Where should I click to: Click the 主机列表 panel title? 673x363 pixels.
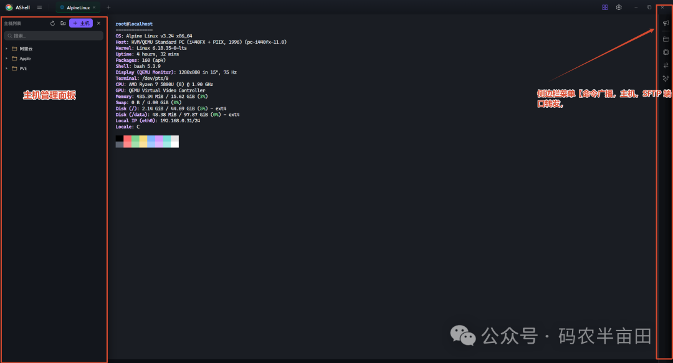(x=12, y=23)
